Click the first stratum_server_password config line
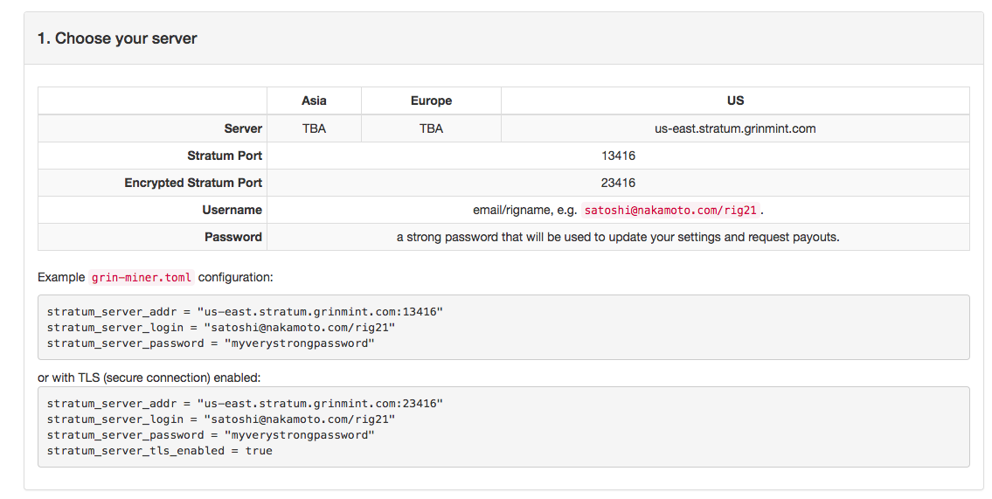992x499 pixels. (211, 343)
